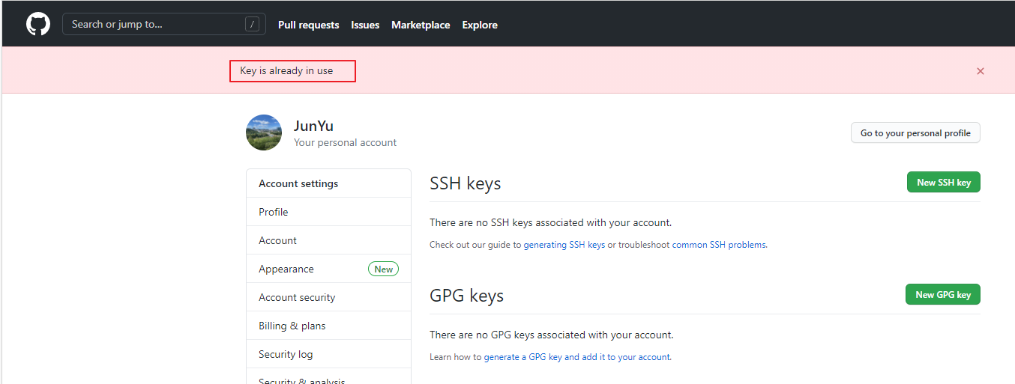Click the GitHub Octocat logo

(38, 24)
